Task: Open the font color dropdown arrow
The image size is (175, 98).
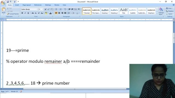Action: pyautogui.click(x=52, y=13)
